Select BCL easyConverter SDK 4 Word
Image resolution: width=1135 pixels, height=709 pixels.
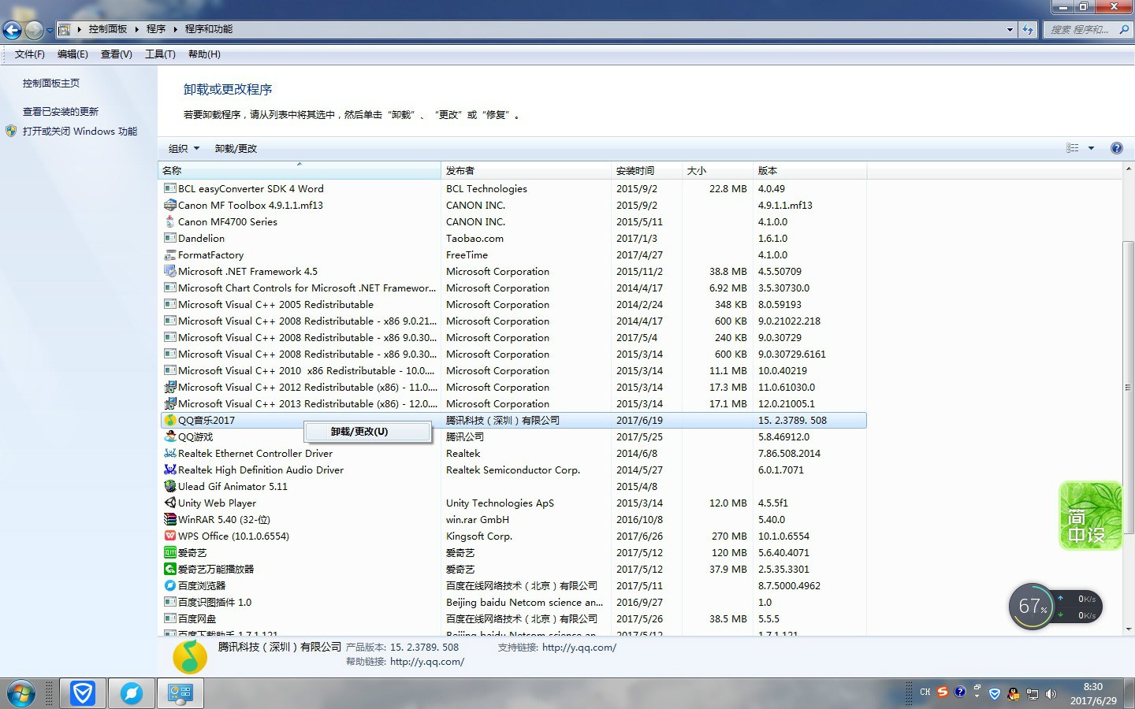tap(251, 189)
